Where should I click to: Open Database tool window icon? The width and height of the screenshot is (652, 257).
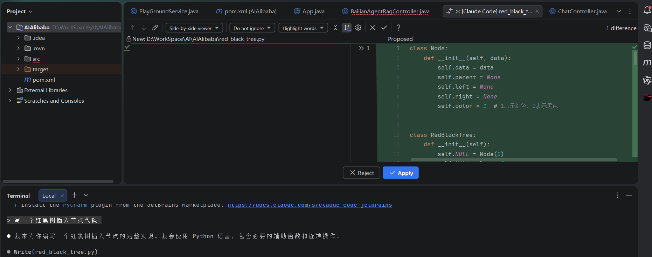647,45
